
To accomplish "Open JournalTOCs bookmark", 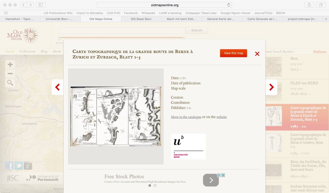I will [x=263, y=13].
